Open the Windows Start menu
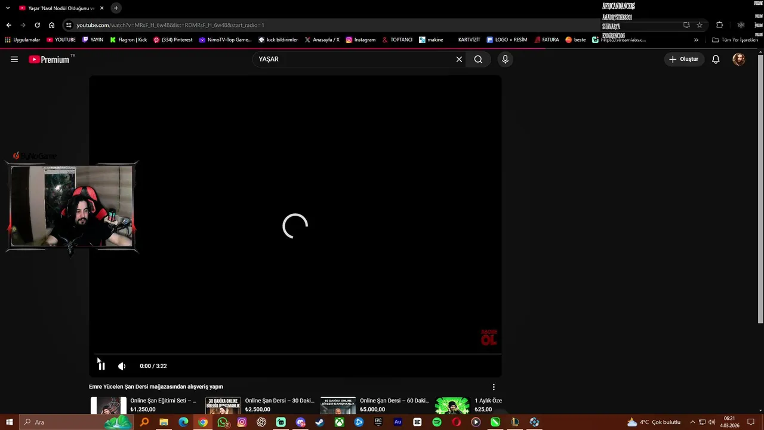Screen dimensions: 764x430 (9, 422)
